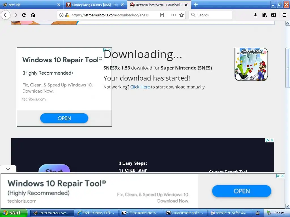Switch to the New Tab tab
Viewport: 290px width, 217px height.
click(x=32, y=5)
